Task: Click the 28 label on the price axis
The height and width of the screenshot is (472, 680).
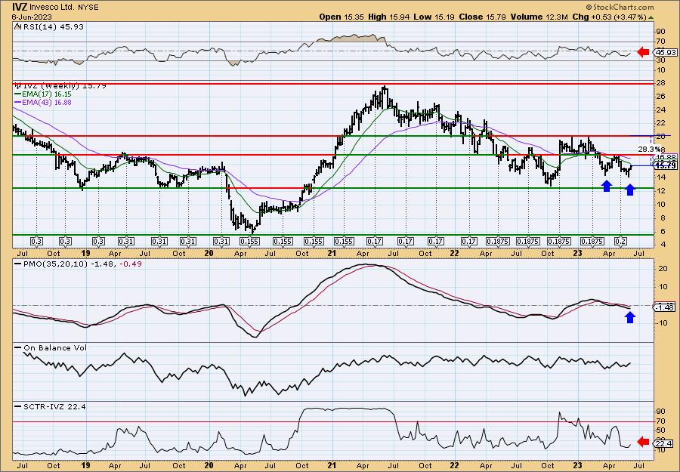Action: (x=660, y=83)
